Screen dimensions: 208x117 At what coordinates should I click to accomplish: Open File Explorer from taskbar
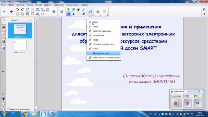[x=34, y=114]
